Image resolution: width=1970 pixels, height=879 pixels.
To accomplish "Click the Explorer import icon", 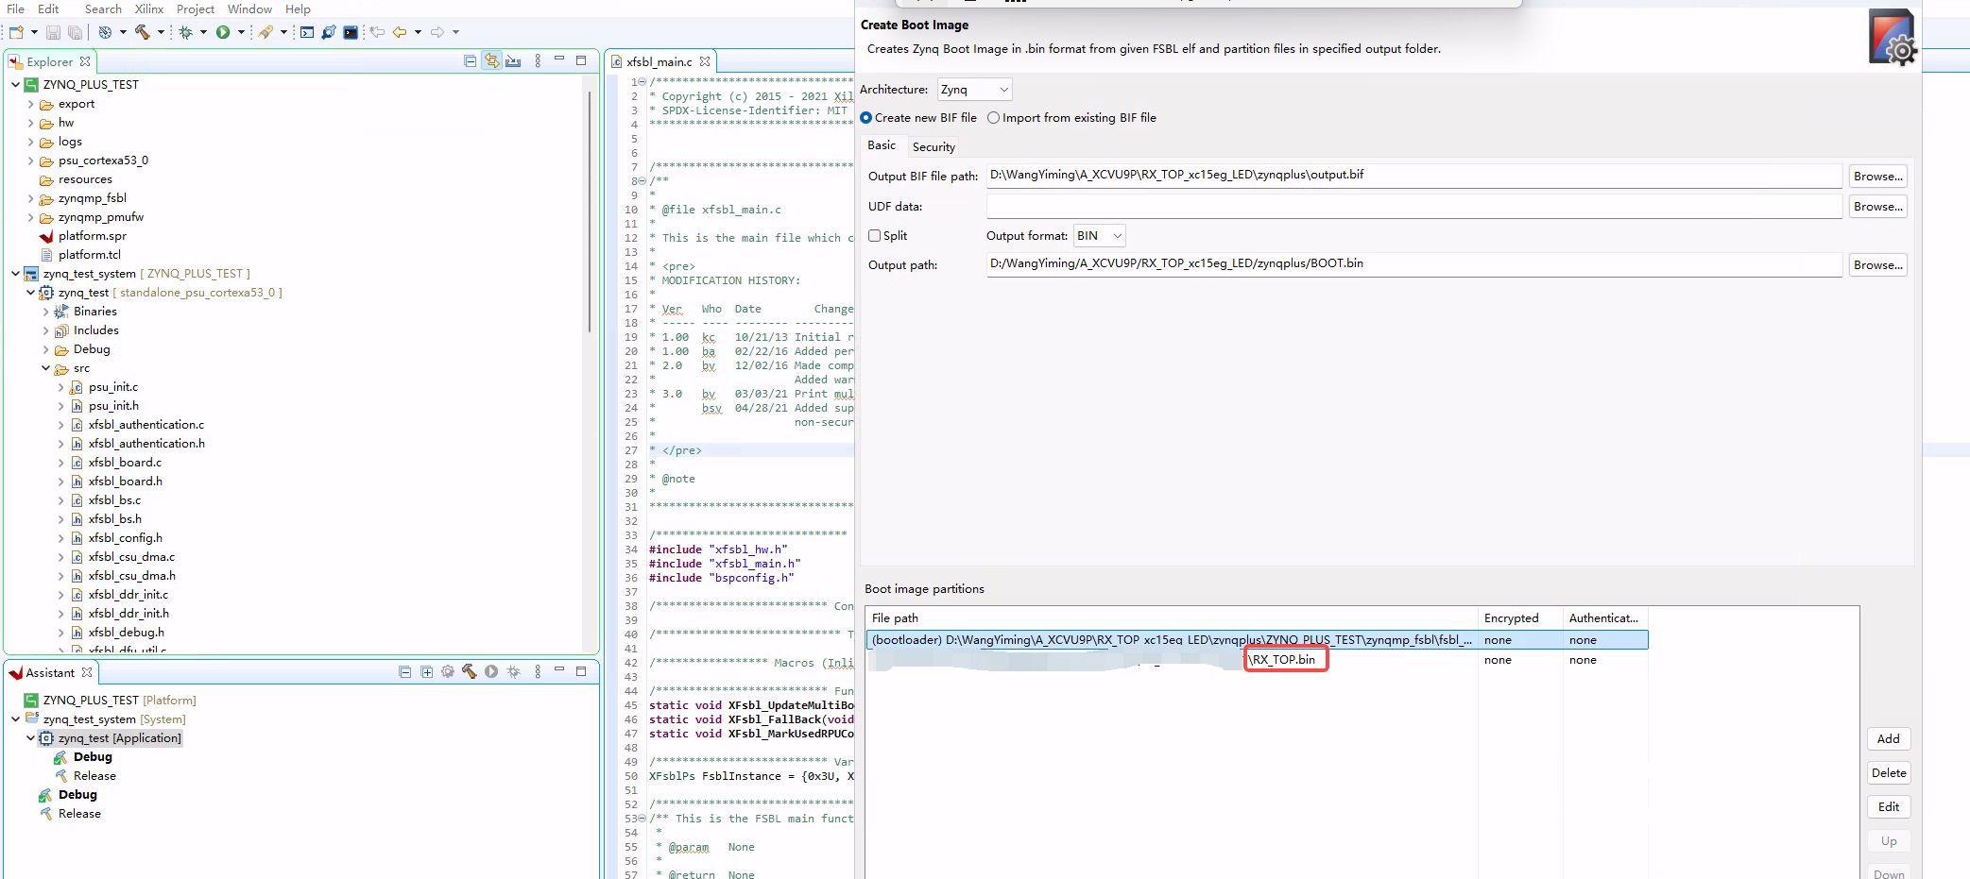I will [513, 61].
